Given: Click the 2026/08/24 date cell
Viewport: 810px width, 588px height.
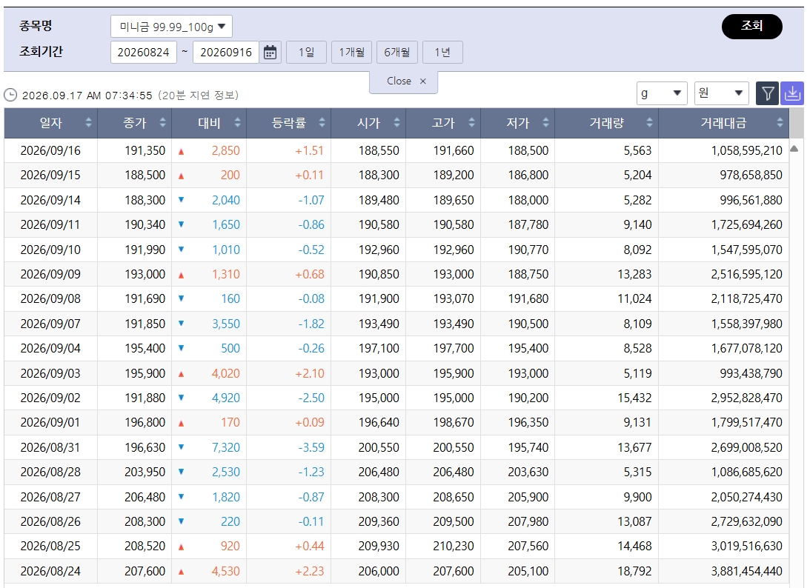Looking at the screenshot, I should click(x=50, y=571).
